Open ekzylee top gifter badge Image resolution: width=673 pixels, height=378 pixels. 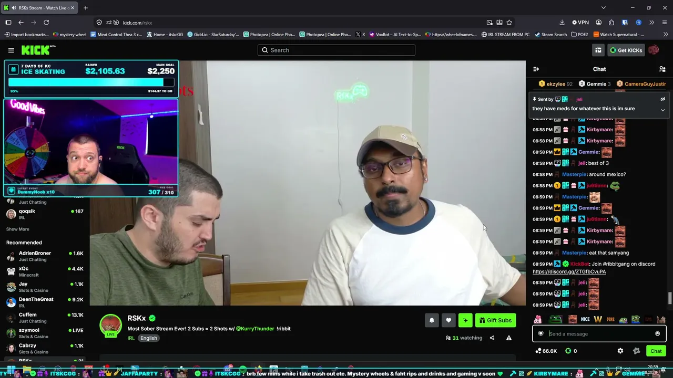click(555, 84)
